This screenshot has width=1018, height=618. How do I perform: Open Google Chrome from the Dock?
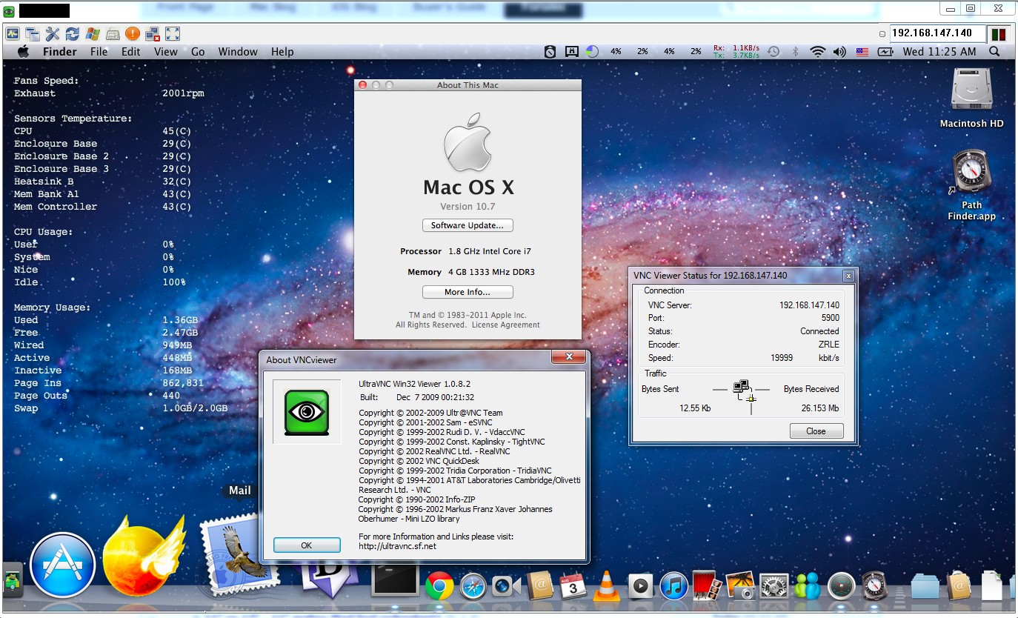tap(439, 586)
